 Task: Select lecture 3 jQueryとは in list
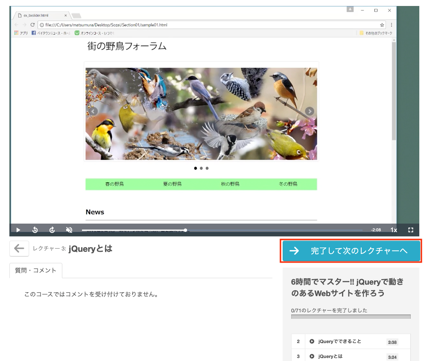[330, 356]
